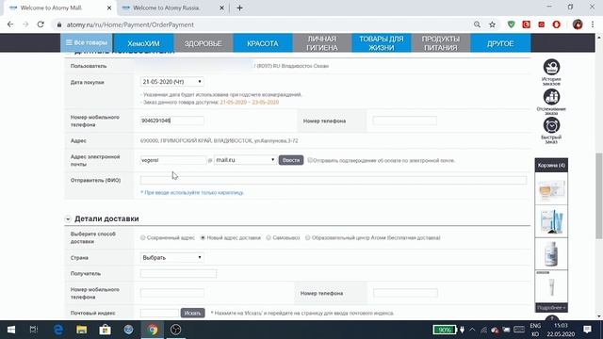
Task: Open Chrome menu three dots
Action: [593, 24]
